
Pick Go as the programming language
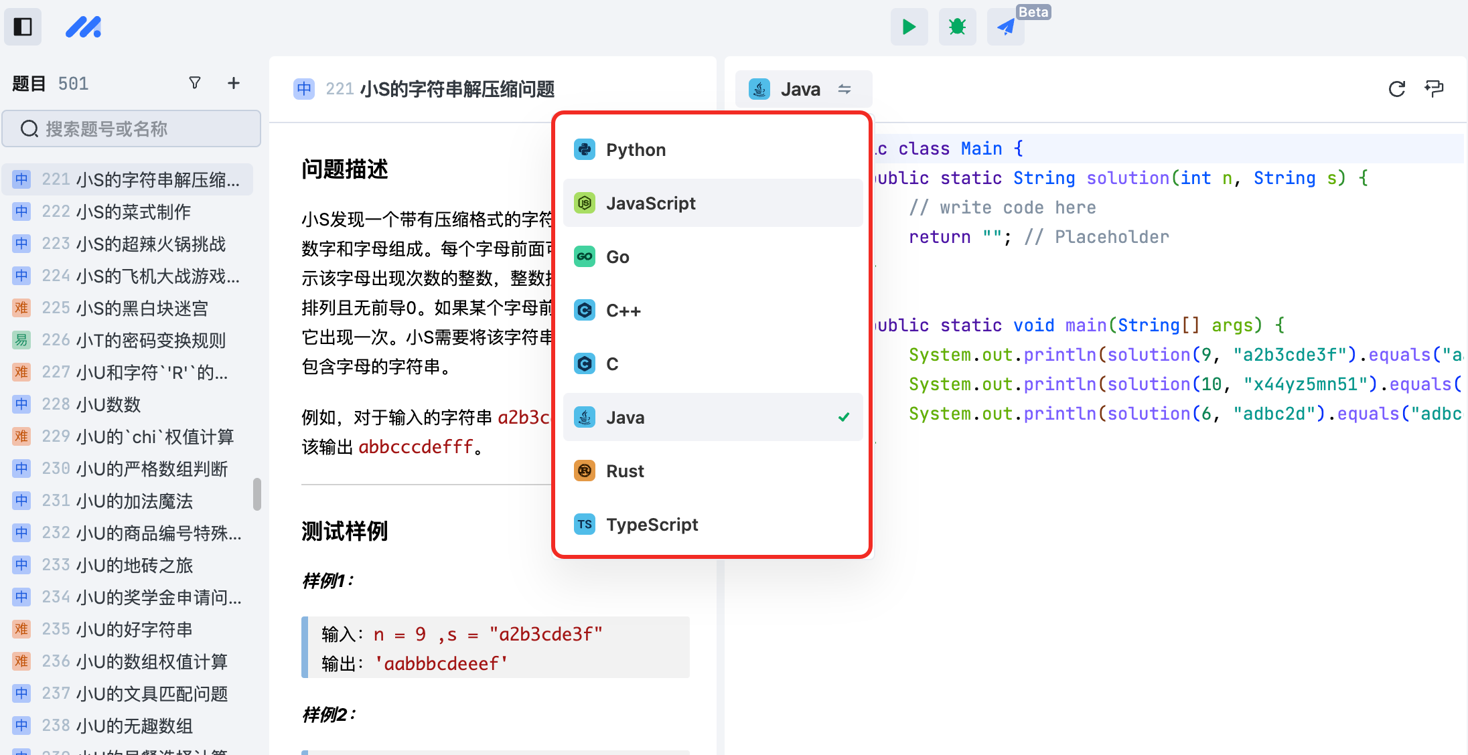[713, 256]
